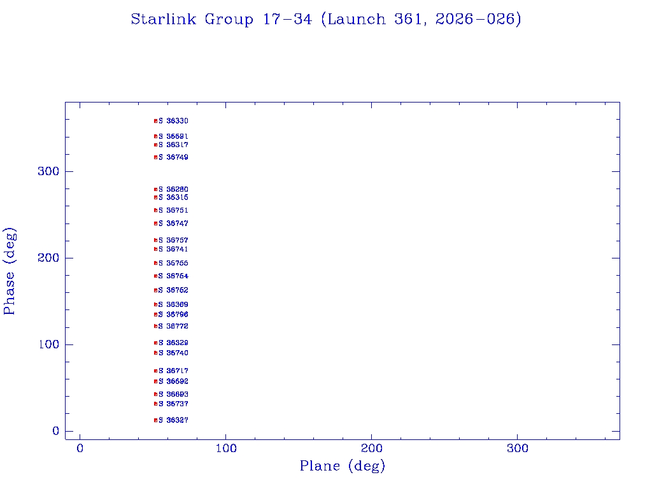The width and height of the screenshot is (652, 489).
Task: Click the red marker for S 36751
Action: 155,210
